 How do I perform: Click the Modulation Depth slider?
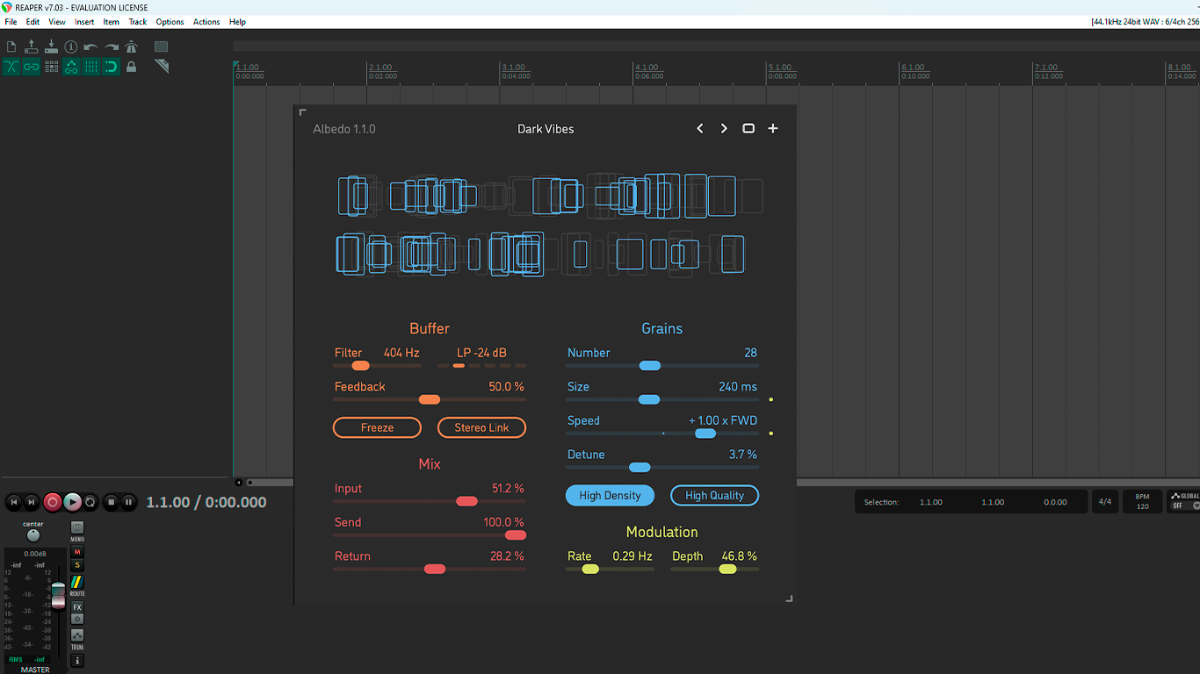[714, 569]
